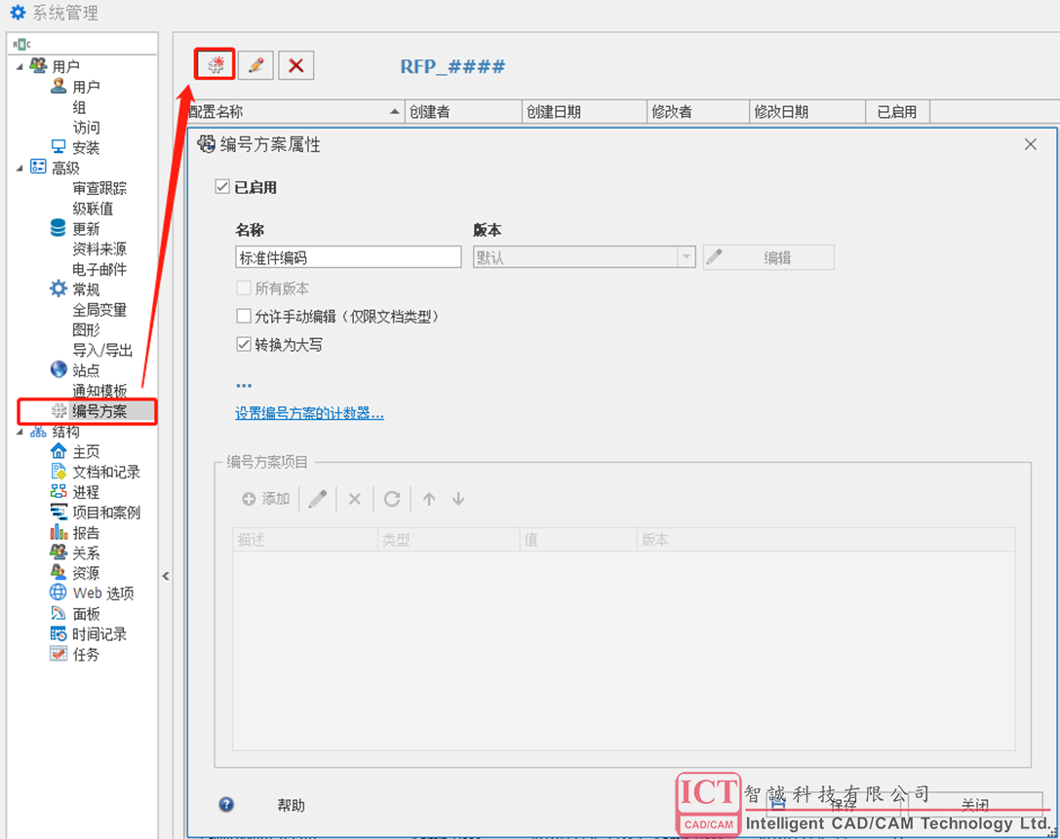
Task: Open 设置编号方案的计数器 link
Action: [309, 413]
